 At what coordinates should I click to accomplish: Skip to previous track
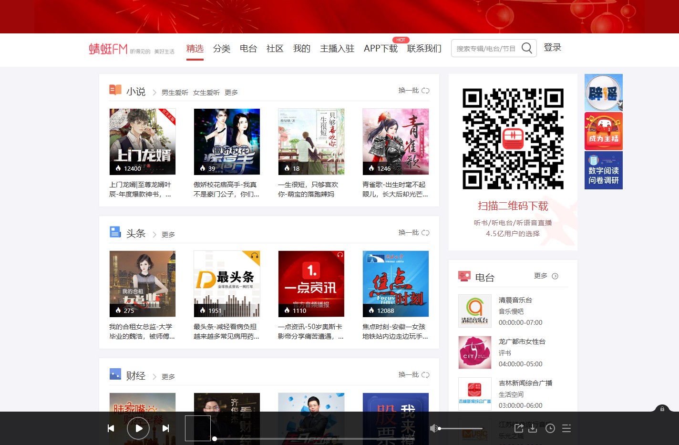[x=111, y=428]
